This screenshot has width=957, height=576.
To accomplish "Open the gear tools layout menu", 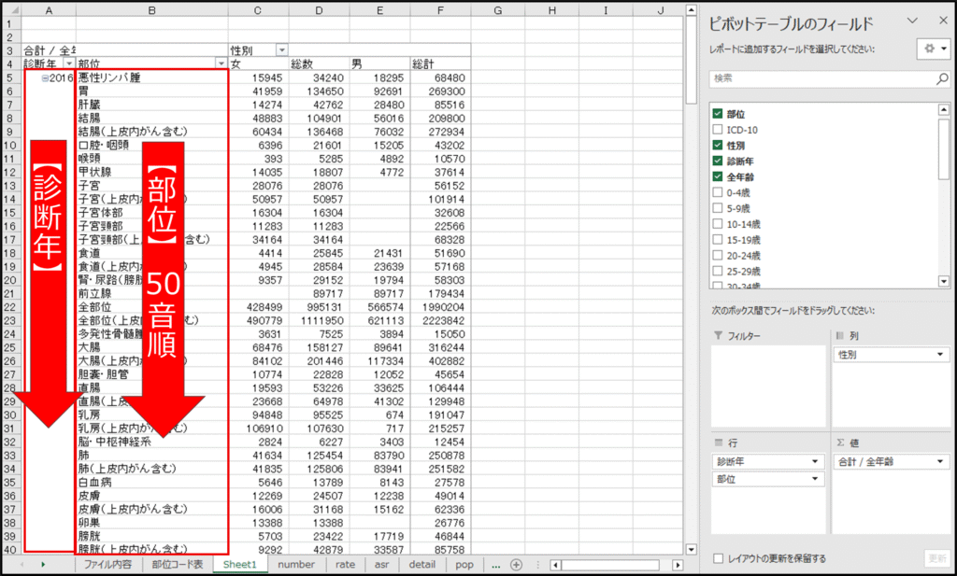I will click(x=931, y=49).
